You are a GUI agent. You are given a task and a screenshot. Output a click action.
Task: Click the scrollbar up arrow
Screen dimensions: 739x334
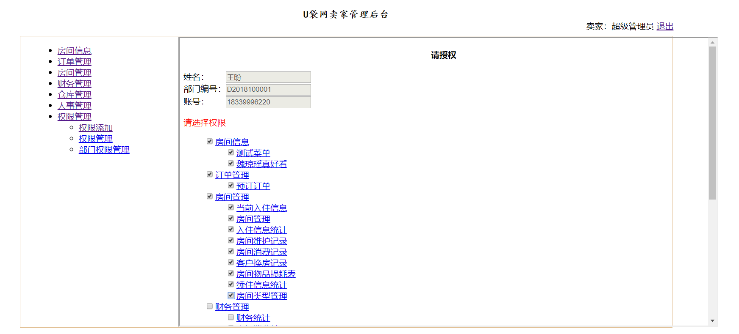(712, 42)
